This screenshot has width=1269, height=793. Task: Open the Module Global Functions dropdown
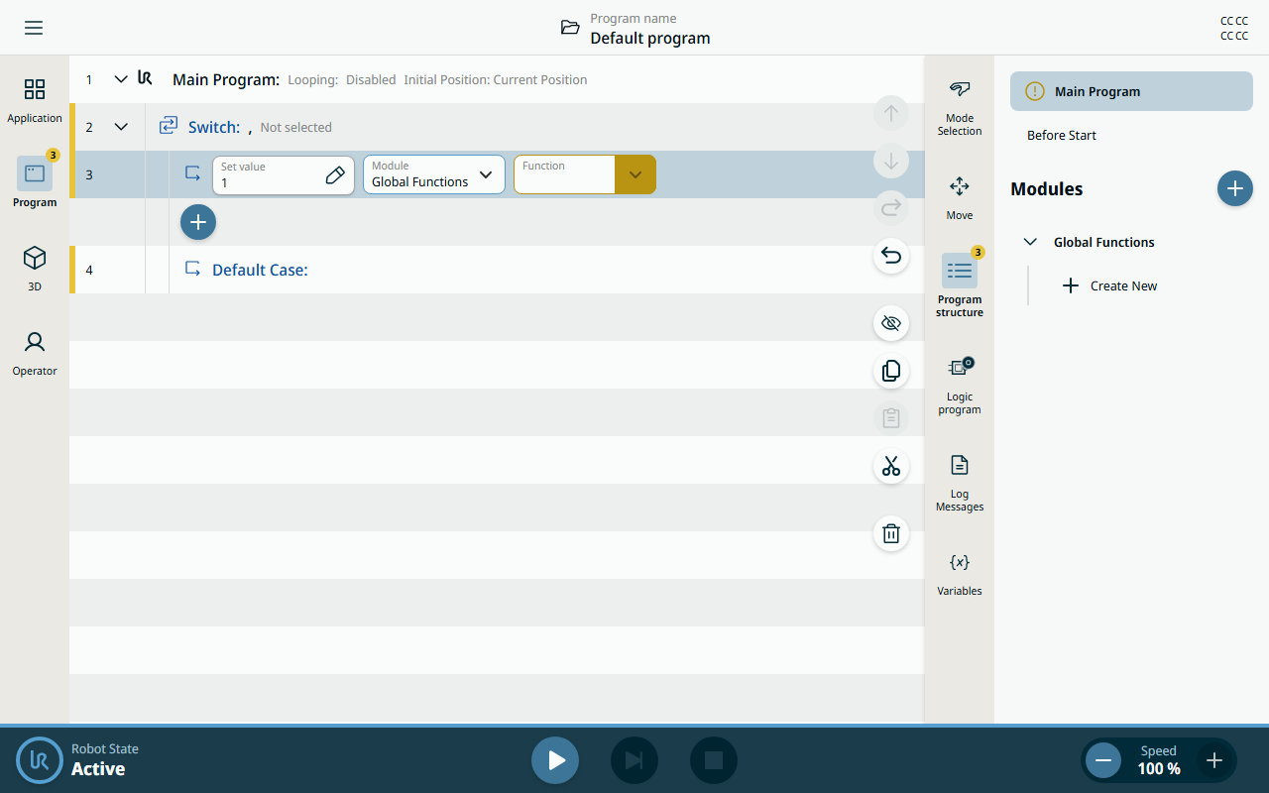[434, 174]
